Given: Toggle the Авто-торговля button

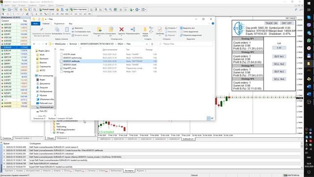Looking at the screenshot, I should point(78,9).
